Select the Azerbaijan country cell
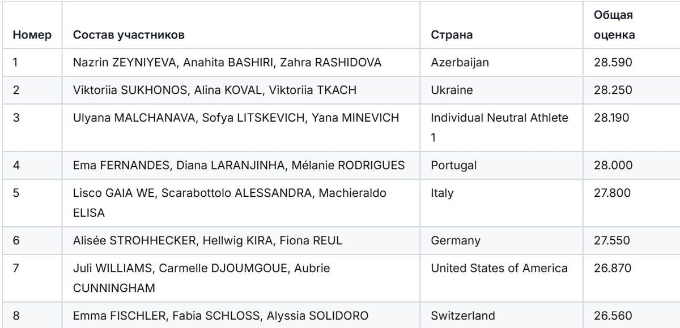The width and height of the screenshot is (680, 328). pyautogui.click(x=460, y=63)
